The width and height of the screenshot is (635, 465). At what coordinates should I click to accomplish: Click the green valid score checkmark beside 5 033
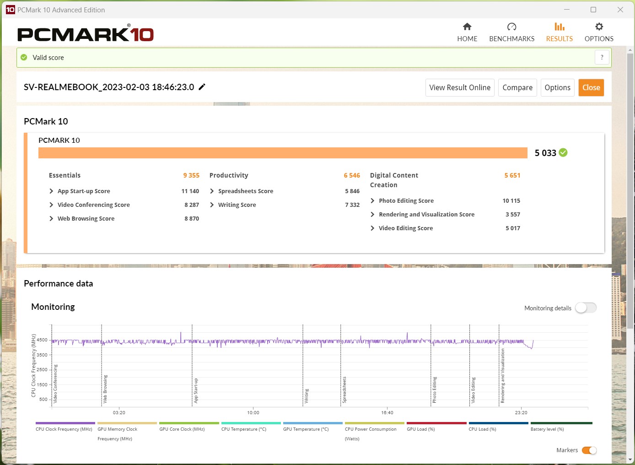pyautogui.click(x=563, y=153)
